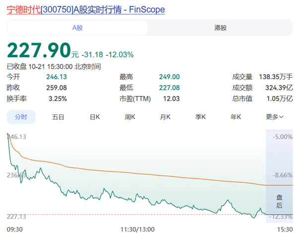298x233 pixels.
Task: Click the 11:30/13:00 time axis label
Action: (138, 229)
